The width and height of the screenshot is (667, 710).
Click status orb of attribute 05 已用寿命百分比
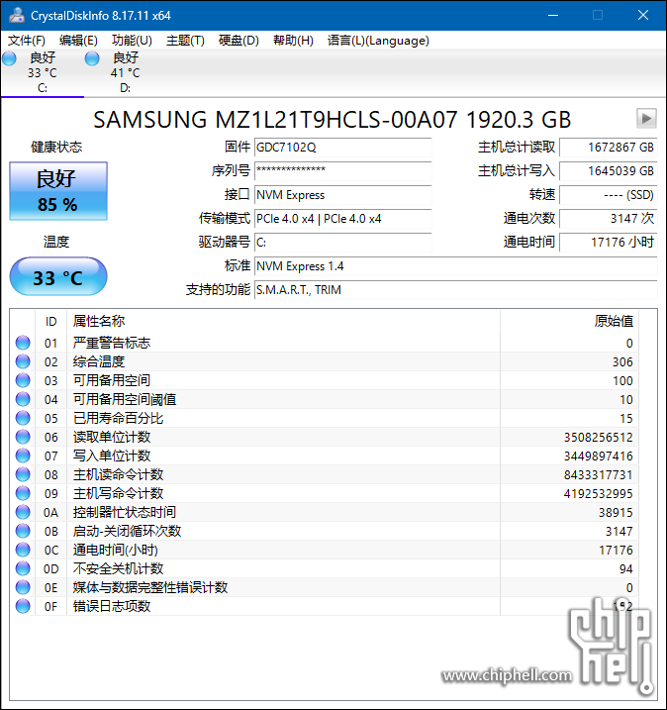point(23,418)
